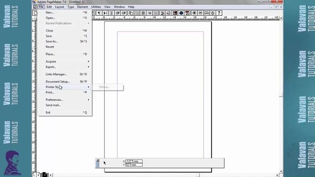Close the control palette with its X
The image size is (315, 177).
(x=97, y=160)
